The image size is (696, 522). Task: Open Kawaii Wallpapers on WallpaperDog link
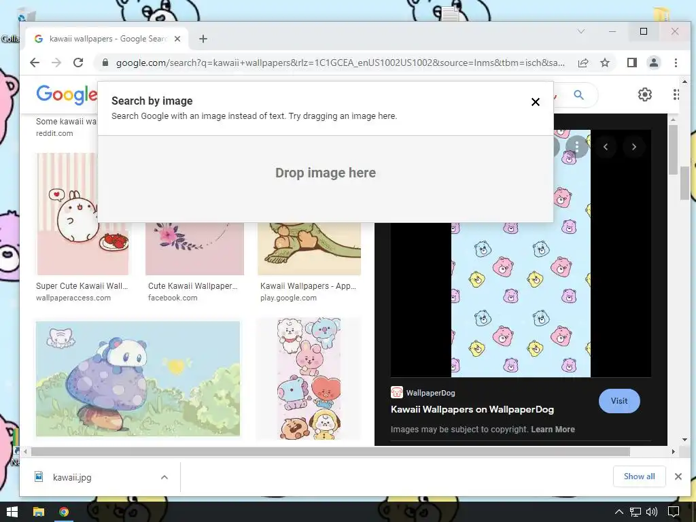pos(472,409)
